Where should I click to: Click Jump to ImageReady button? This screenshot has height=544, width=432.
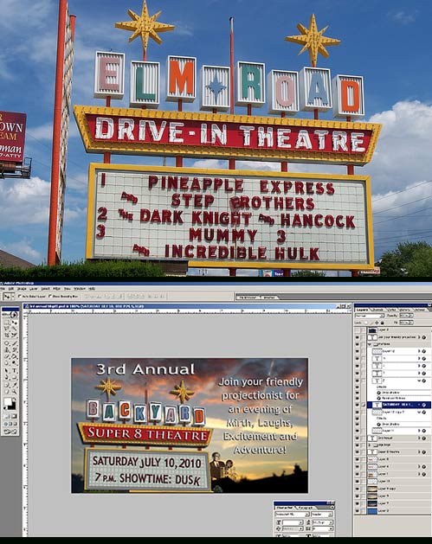click(x=10, y=432)
